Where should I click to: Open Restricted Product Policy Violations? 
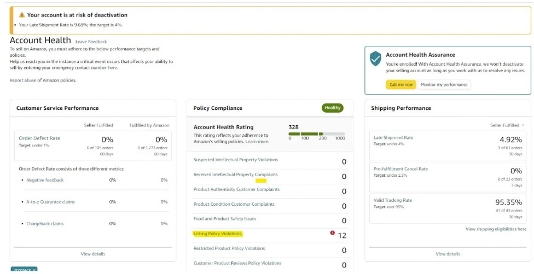229,248
